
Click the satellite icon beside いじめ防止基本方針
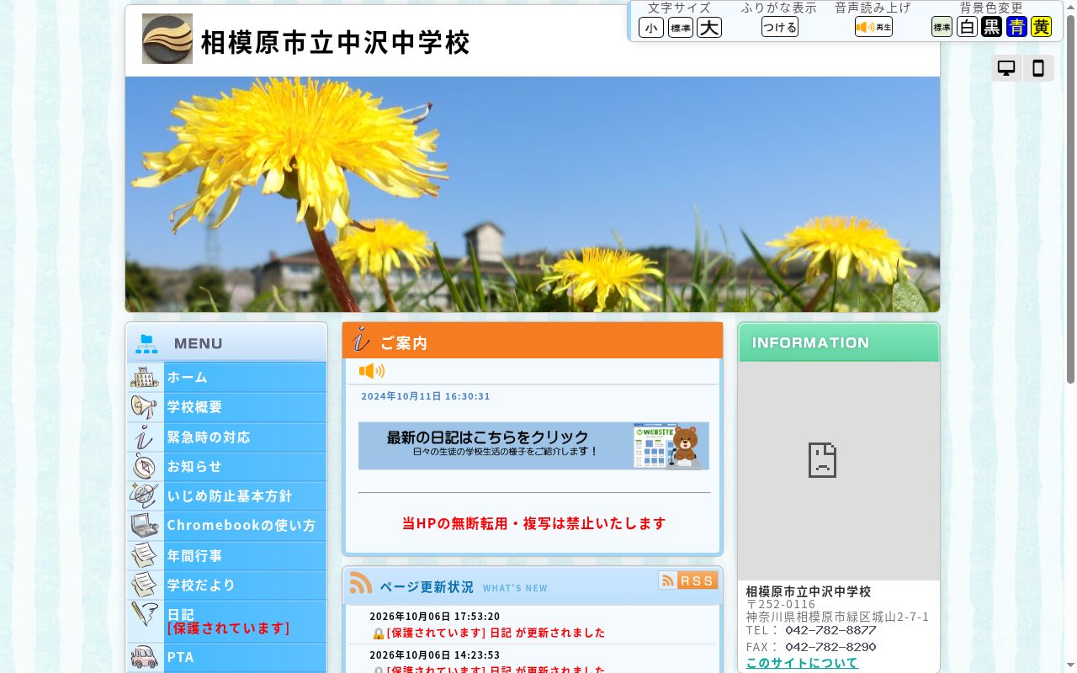point(145,496)
